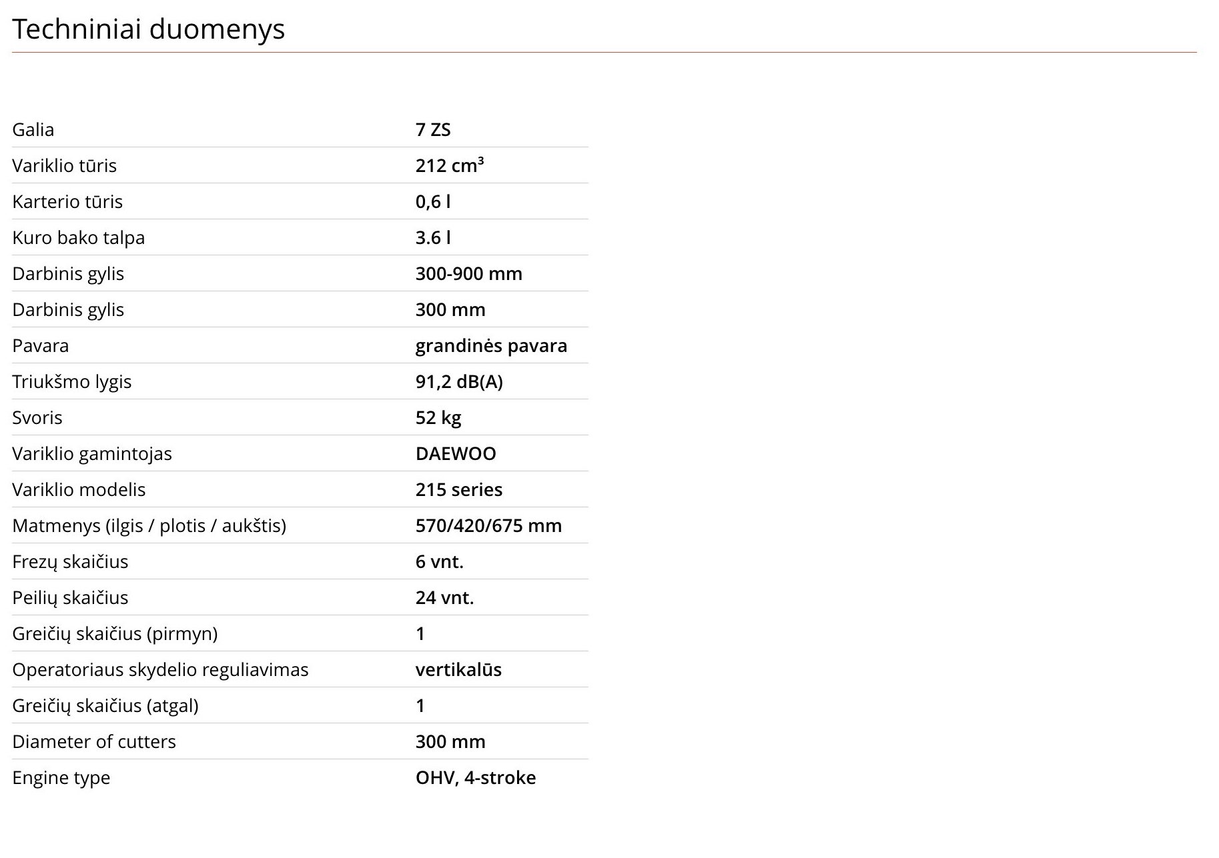Click the 7 ZS power value
The width and height of the screenshot is (1219, 858).
433,129
